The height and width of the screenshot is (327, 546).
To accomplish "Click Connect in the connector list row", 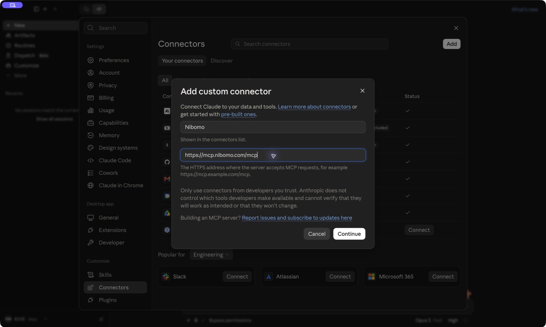I will pos(419,230).
